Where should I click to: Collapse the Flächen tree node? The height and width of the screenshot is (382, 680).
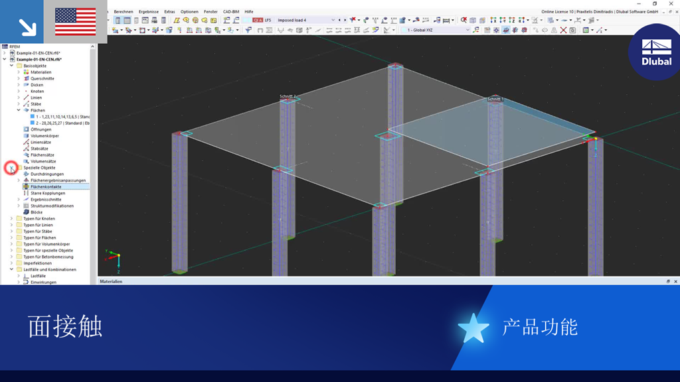19,111
